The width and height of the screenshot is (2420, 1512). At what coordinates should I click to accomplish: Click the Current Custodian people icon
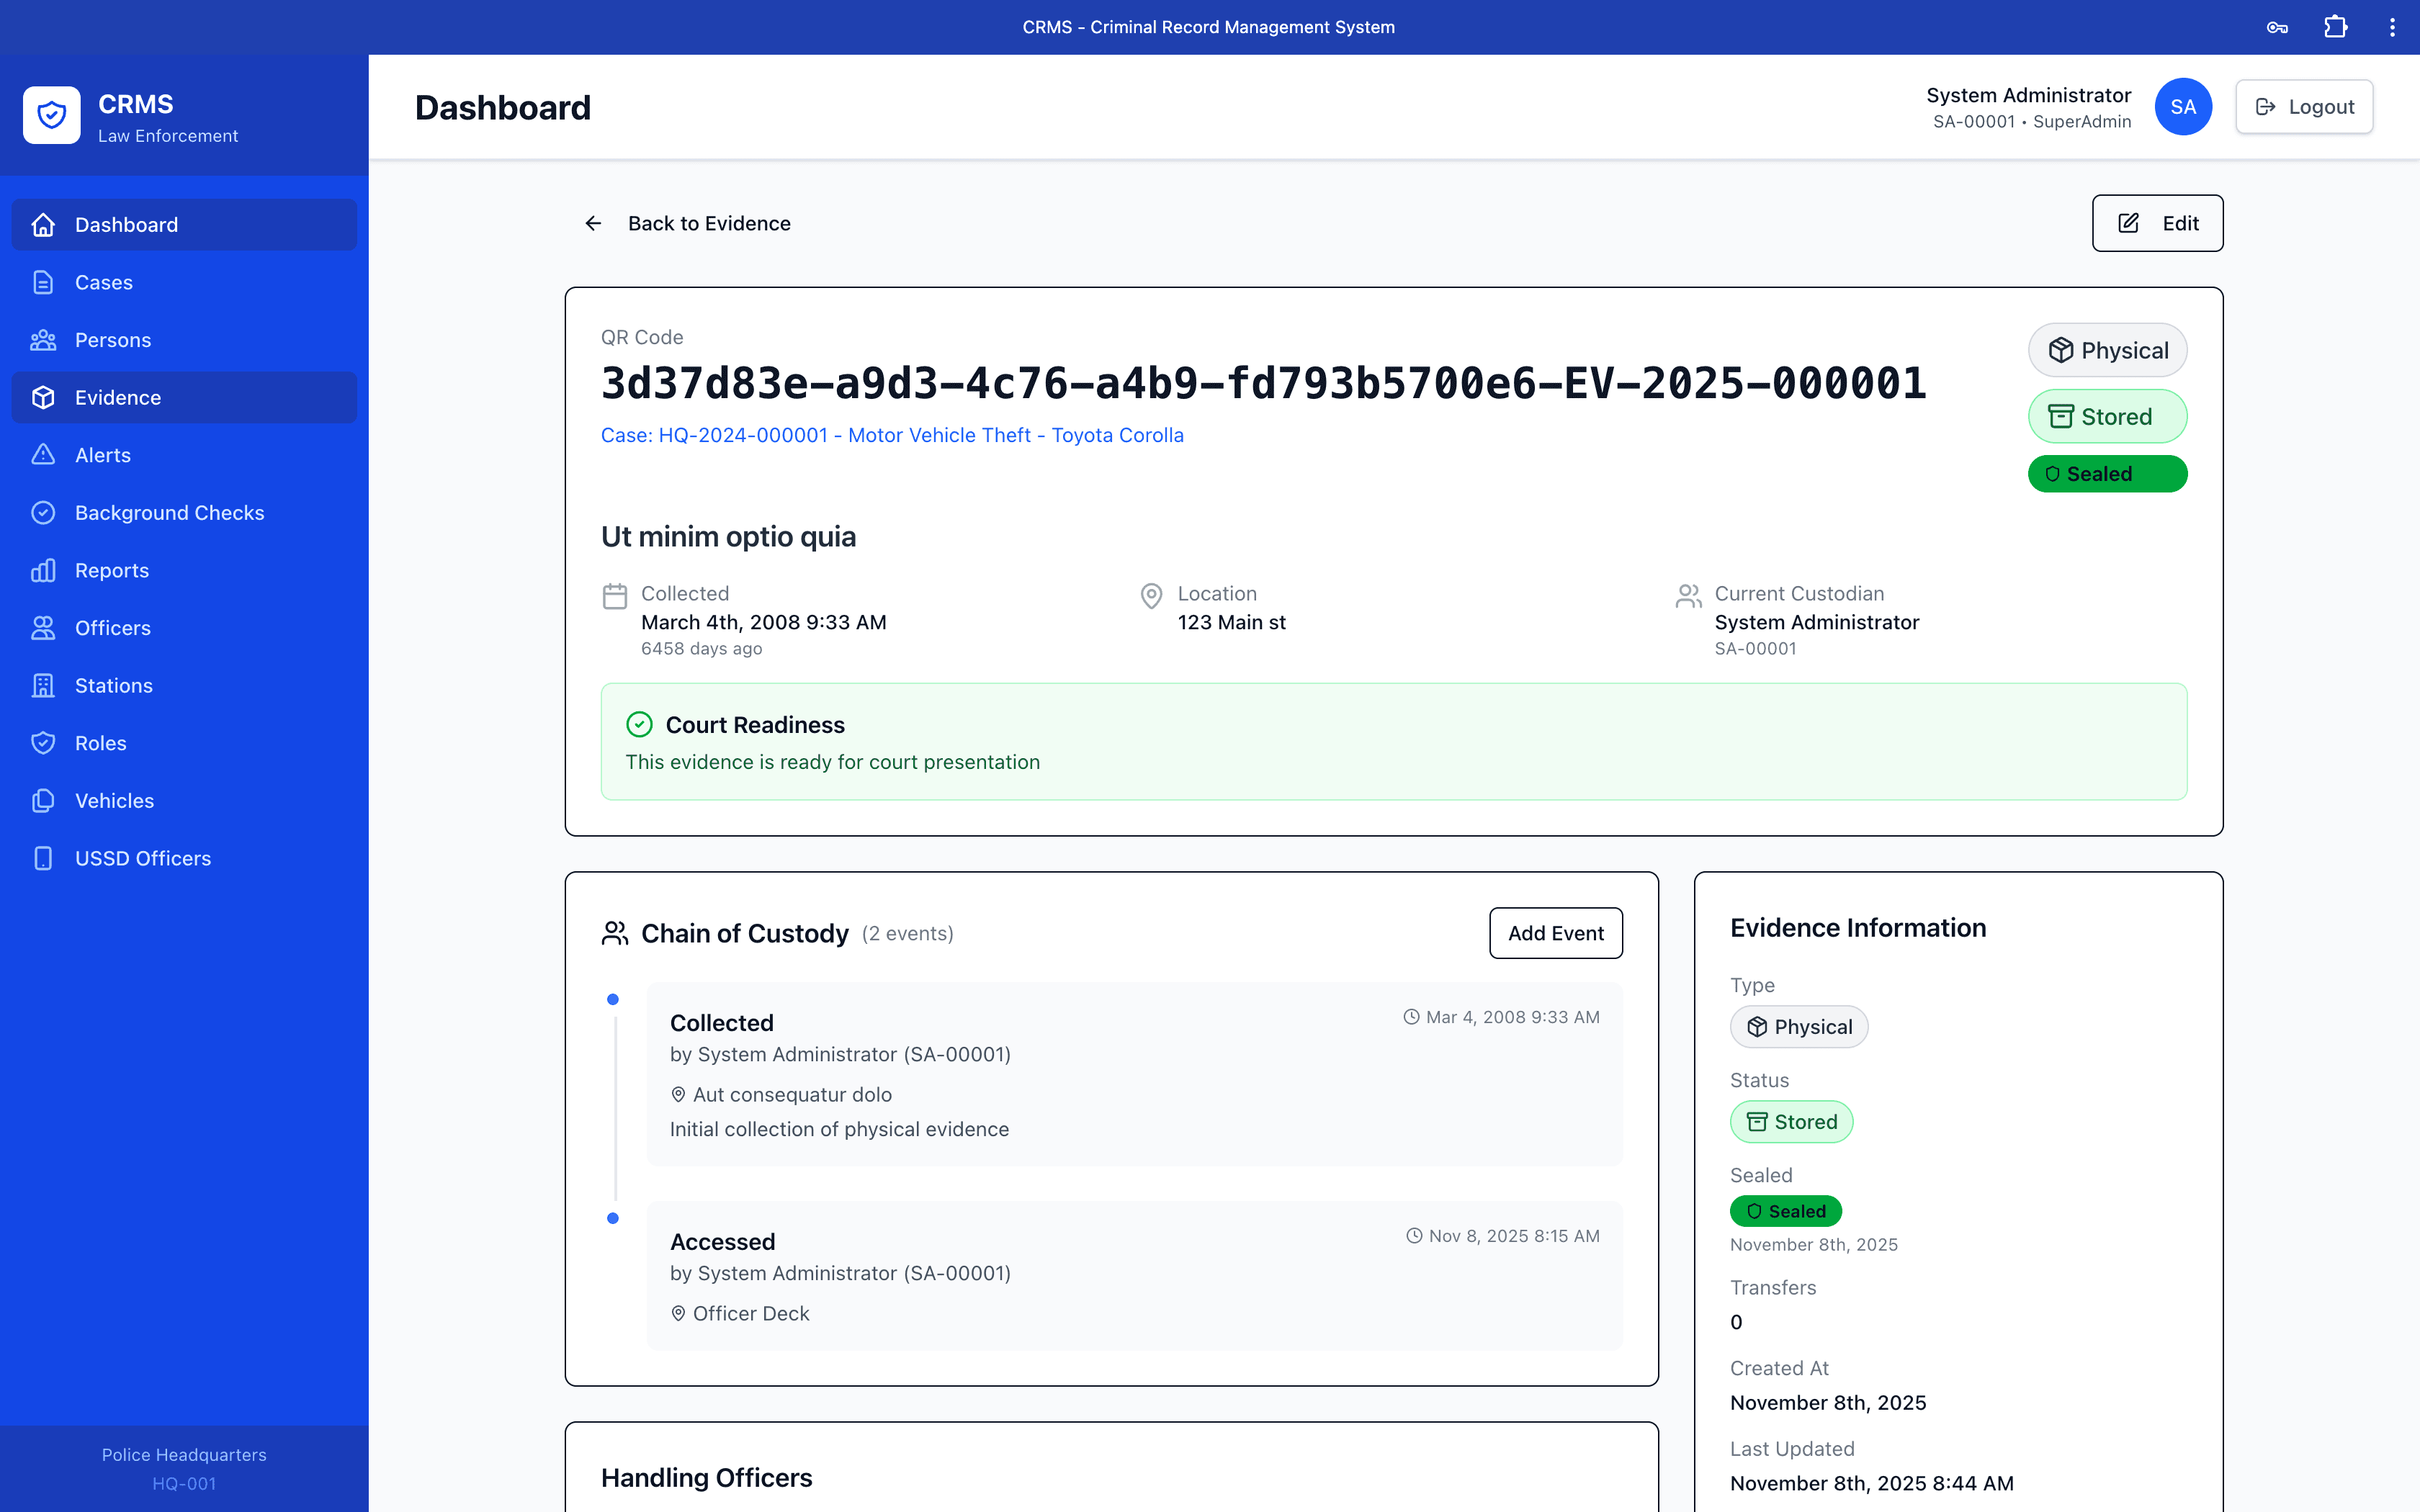pos(1688,596)
